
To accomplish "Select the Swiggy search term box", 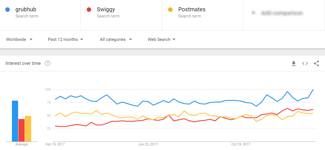I will [x=106, y=10].
